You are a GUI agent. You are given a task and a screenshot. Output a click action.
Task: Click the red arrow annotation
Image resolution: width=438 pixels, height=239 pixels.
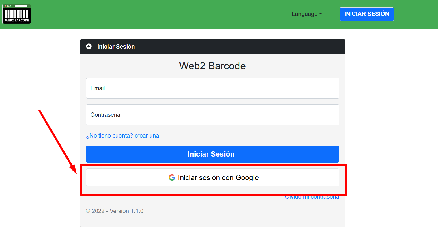click(x=58, y=142)
